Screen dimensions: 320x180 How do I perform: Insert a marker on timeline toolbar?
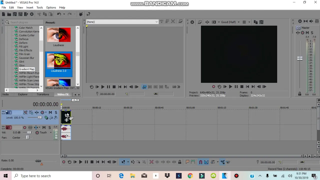point(187,162)
